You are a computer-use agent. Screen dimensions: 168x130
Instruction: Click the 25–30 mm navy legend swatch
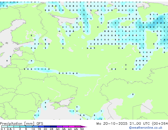[54, 127]
